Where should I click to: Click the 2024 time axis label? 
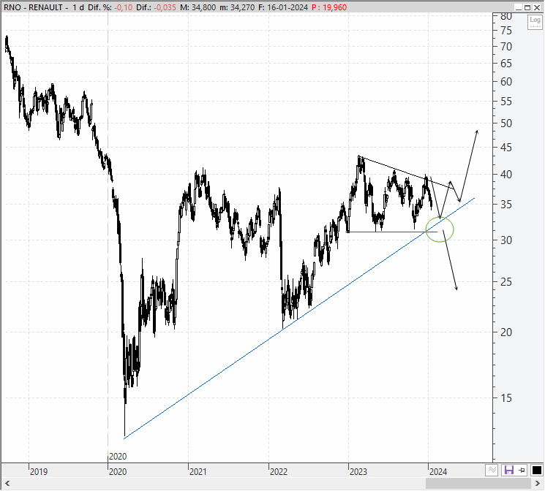(x=438, y=471)
